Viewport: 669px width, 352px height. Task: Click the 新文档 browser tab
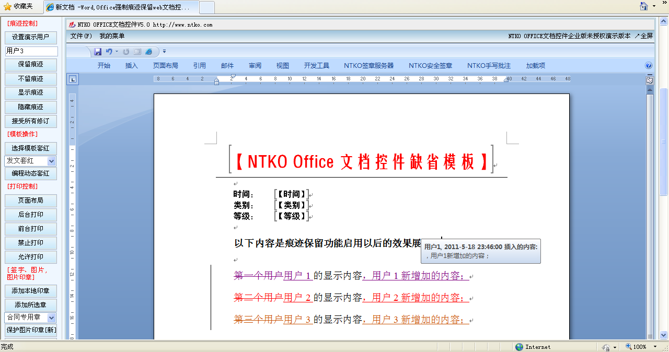[120, 7]
